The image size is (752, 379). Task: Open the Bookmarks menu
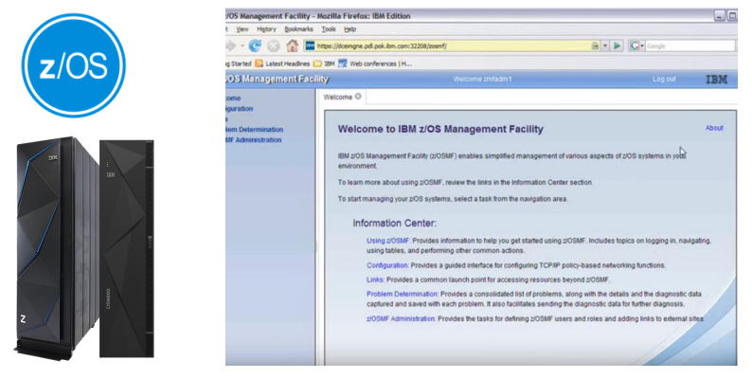pyautogui.click(x=298, y=29)
